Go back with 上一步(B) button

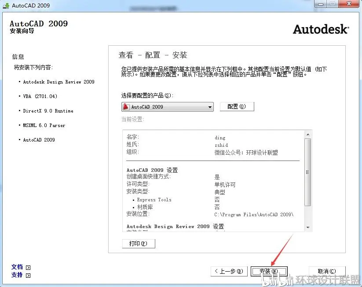(x=229, y=271)
